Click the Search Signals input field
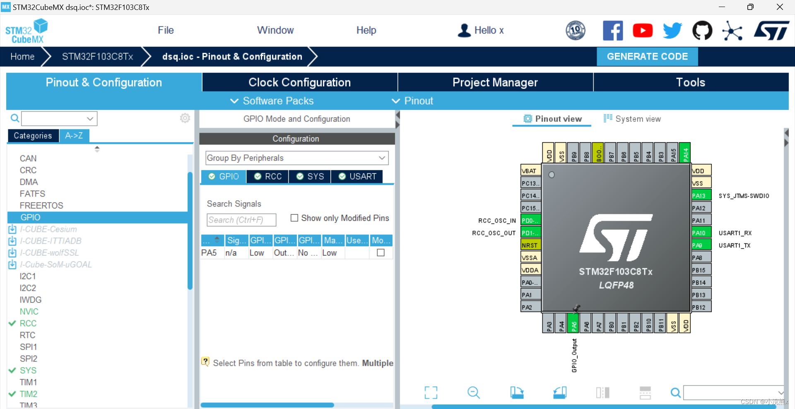795x409 pixels. coord(241,220)
